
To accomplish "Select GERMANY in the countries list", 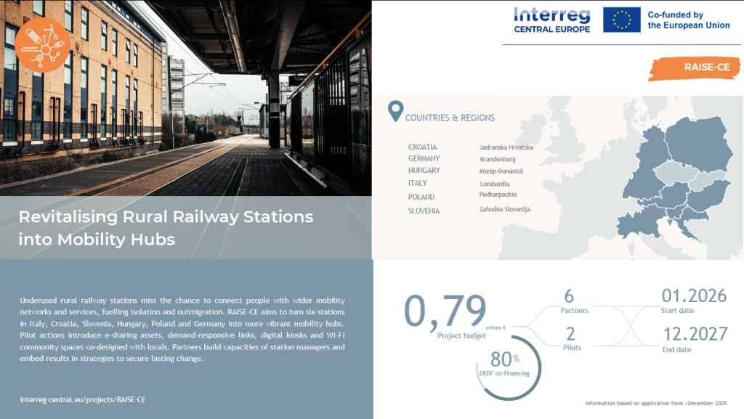I will (424, 158).
